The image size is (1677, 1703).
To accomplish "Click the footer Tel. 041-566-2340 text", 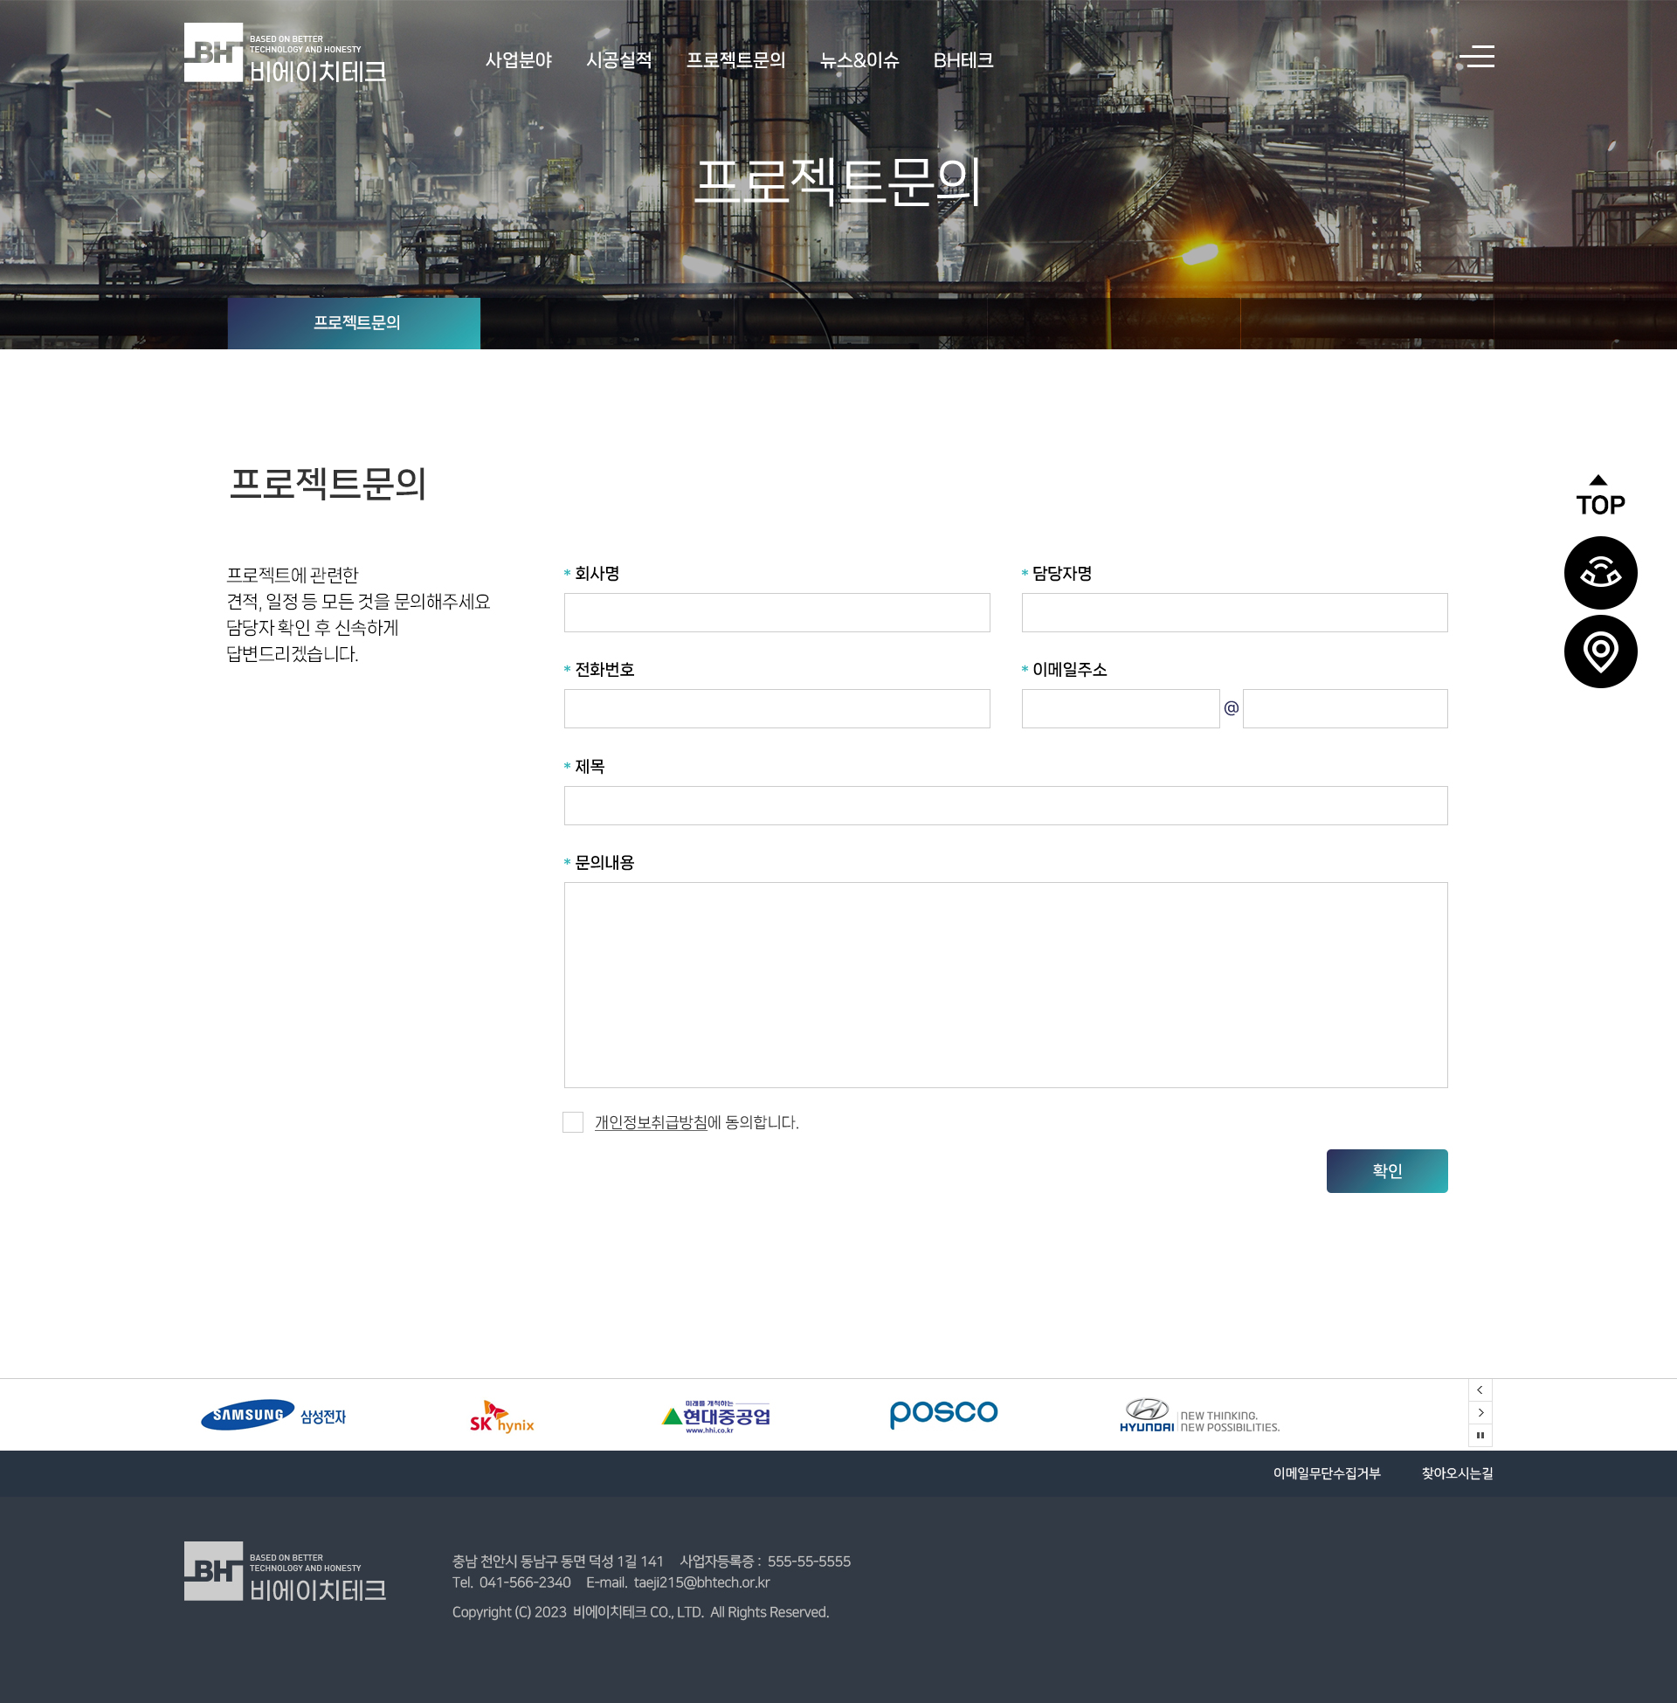I will [512, 1582].
